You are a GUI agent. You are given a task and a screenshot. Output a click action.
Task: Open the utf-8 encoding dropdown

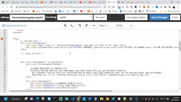tap(75, 17)
